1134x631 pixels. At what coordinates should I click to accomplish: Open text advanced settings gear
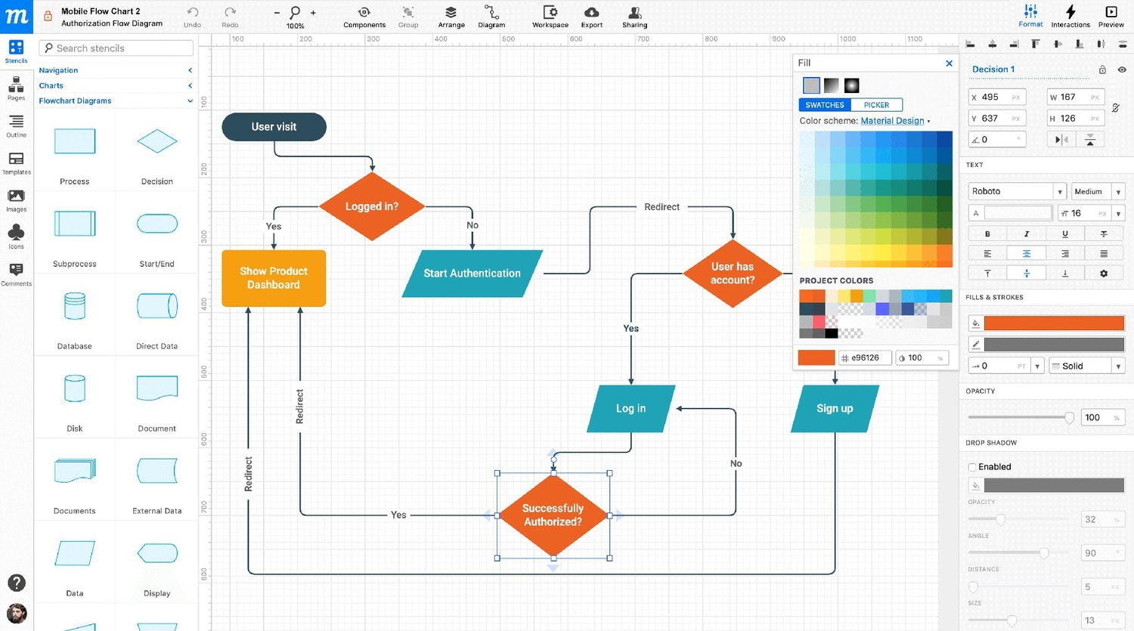[1104, 272]
